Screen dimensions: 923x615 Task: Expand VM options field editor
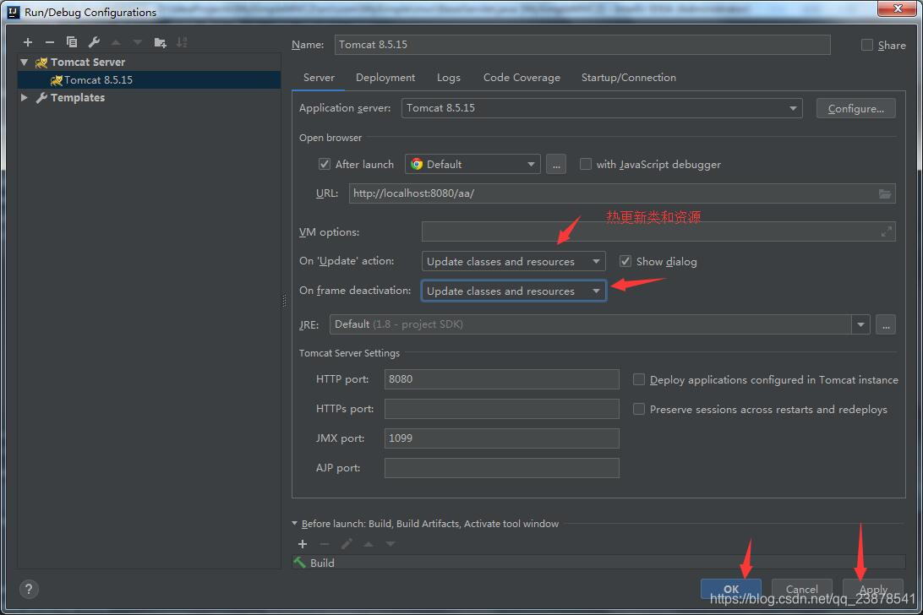[886, 231]
